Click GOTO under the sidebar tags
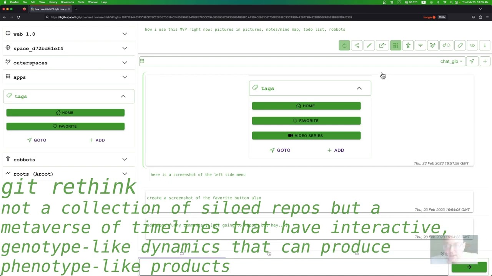Image resolution: width=492 pixels, height=276 pixels. coord(37,140)
